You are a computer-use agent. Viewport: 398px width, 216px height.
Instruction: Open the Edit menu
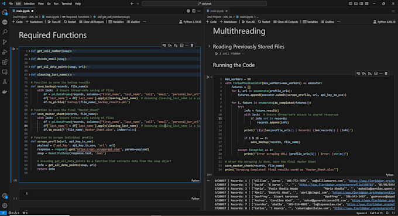(x=18, y=4)
